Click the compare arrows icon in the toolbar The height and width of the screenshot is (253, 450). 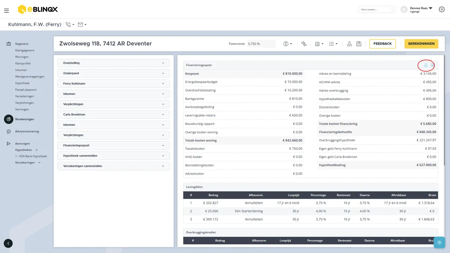(x=304, y=44)
